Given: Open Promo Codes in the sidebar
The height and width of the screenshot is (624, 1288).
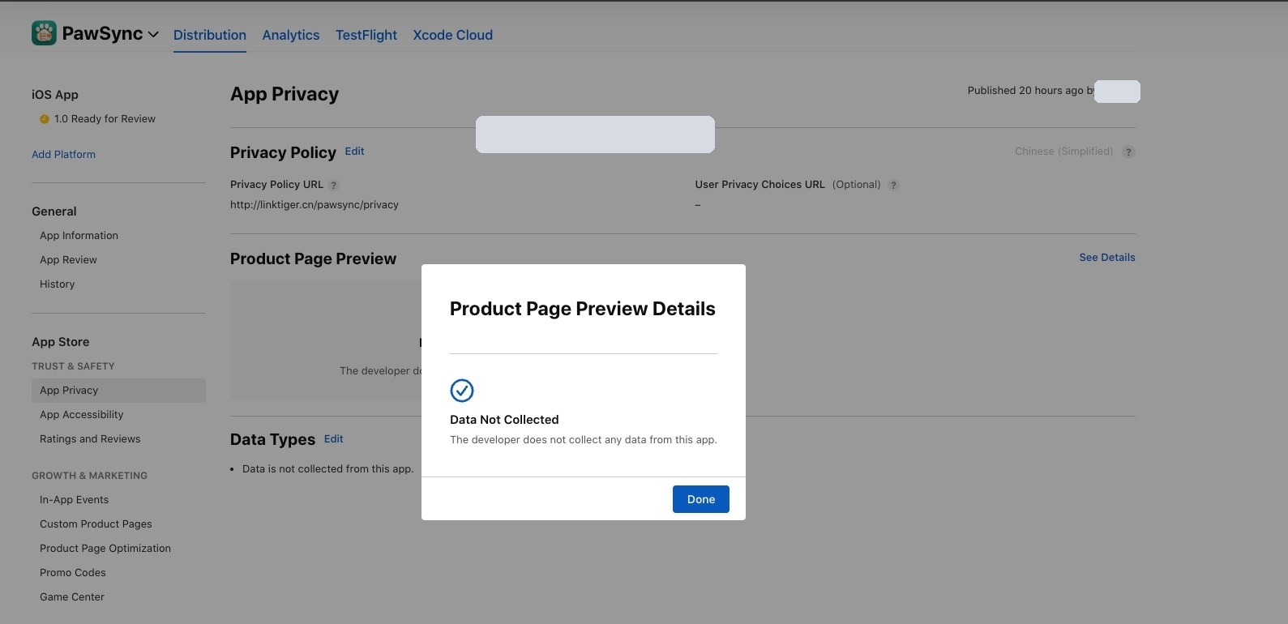Looking at the screenshot, I should point(73,572).
